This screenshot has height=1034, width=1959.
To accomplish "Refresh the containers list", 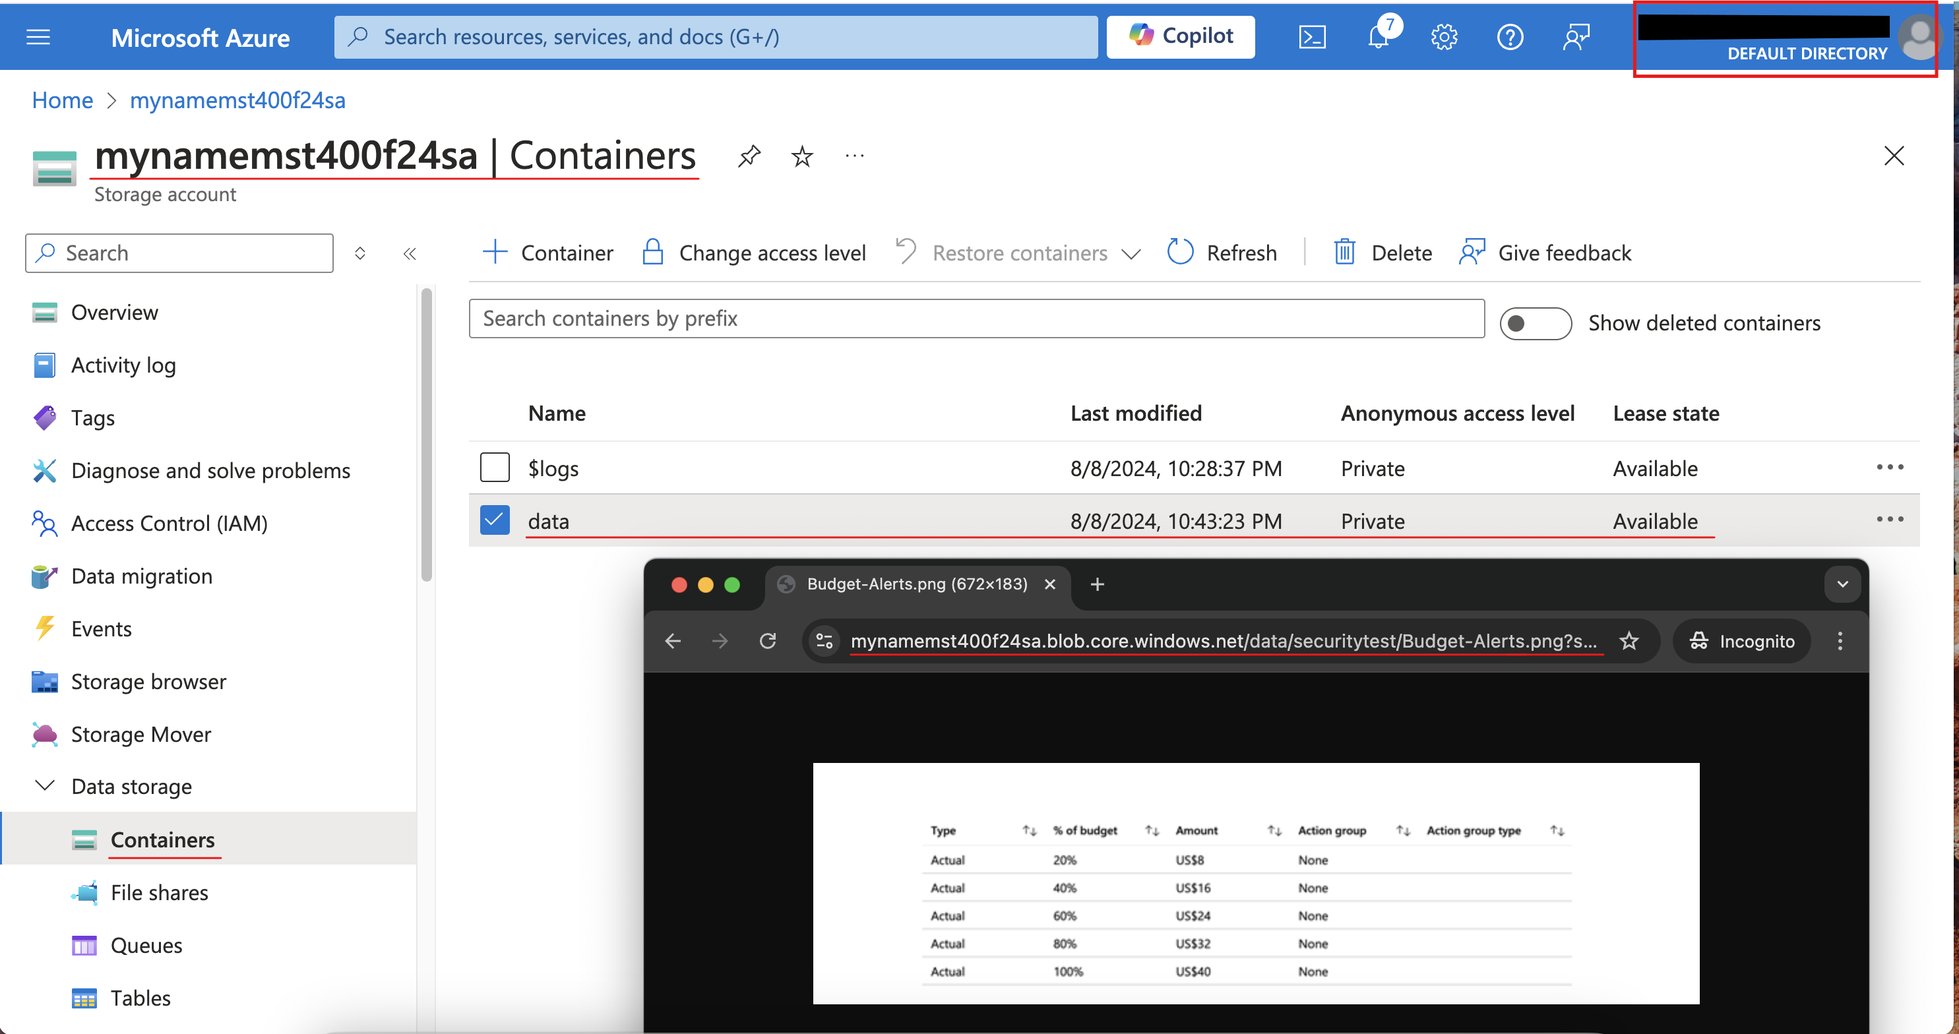I will (x=1222, y=253).
